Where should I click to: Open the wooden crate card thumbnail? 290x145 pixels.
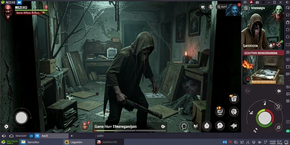263,70
